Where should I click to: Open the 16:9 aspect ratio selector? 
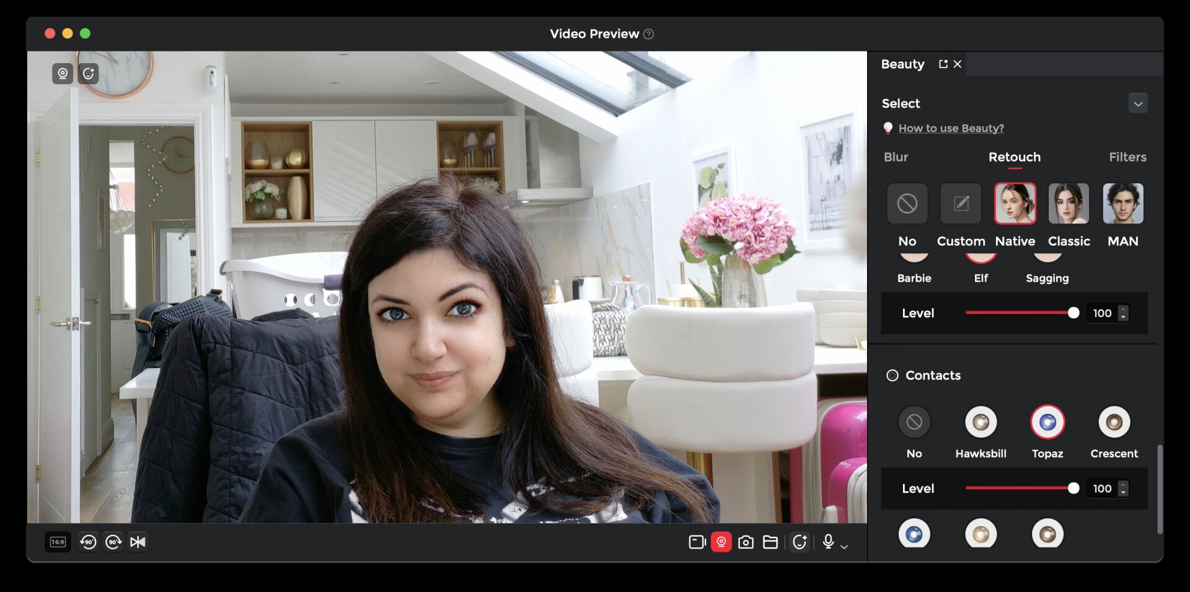click(x=58, y=542)
